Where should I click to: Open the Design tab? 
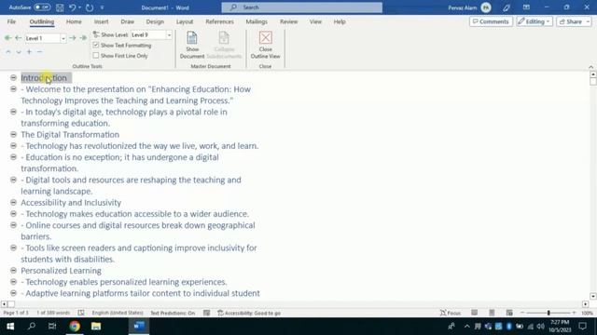coord(155,21)
